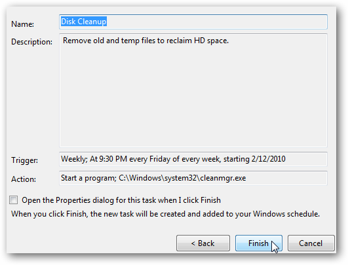Select the Trigger summary field
Screen dimensions: 348x265
point(193,159)
